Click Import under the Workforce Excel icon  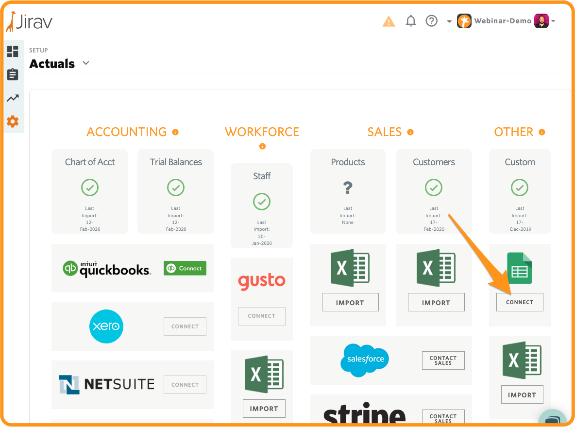click(264, 409)
